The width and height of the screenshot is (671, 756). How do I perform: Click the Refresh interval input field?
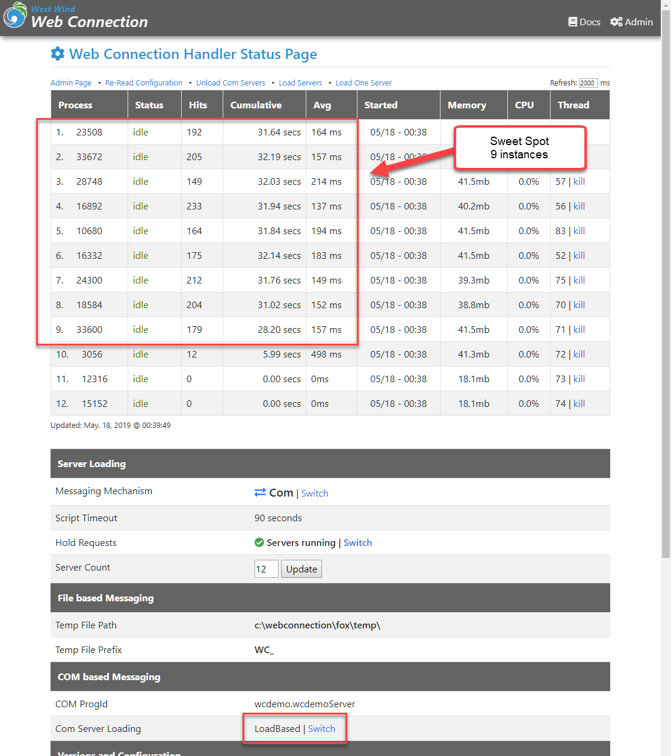coord(588,83)
